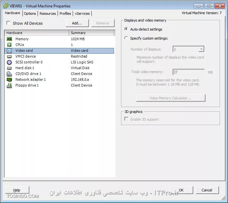Viewport: 228px width, 203px height.
Task: Click the Hard disk 1 icon
Action: click(9, 68)
